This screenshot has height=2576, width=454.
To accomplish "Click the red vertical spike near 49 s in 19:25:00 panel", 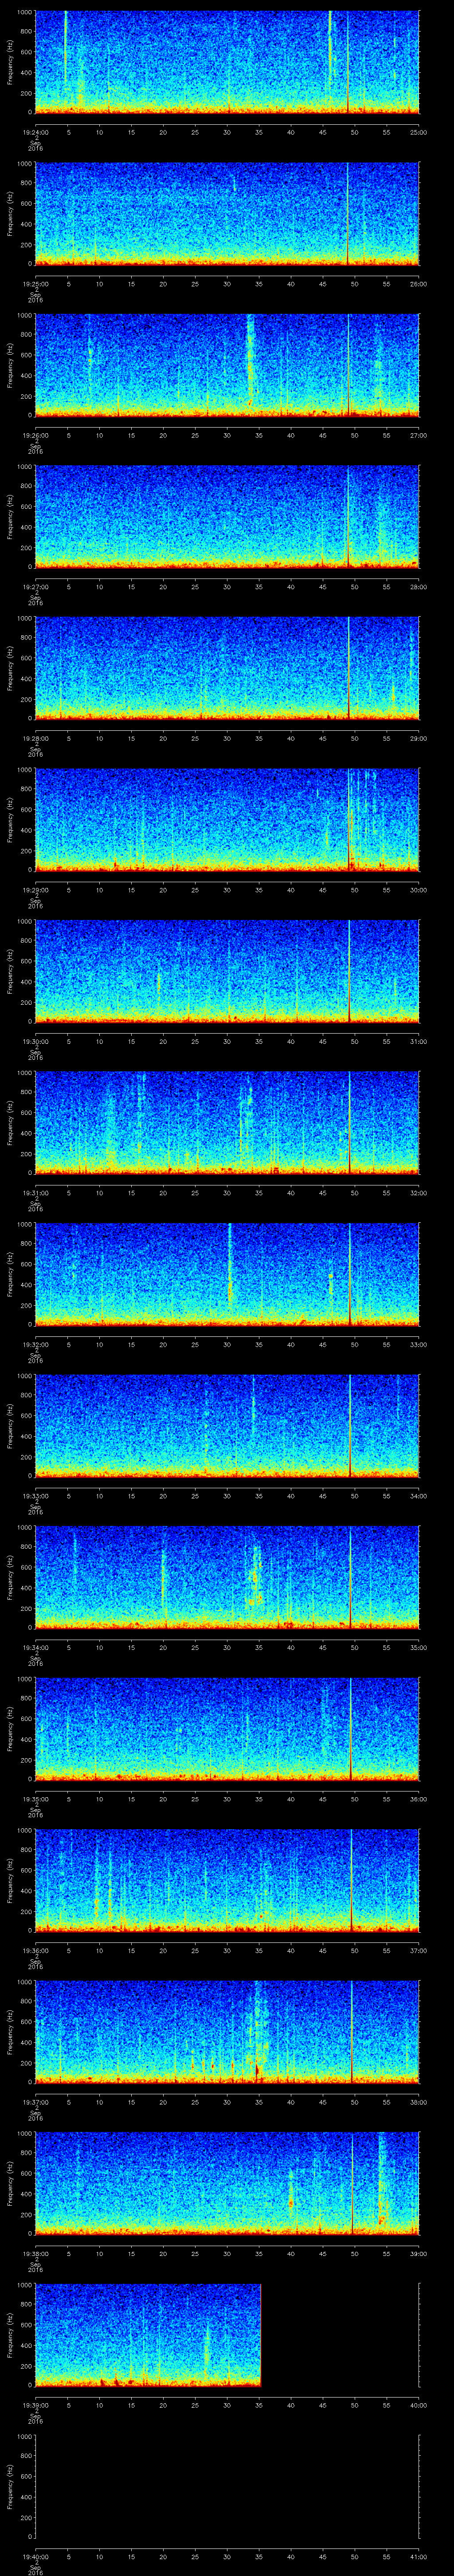I will point(347,214).
